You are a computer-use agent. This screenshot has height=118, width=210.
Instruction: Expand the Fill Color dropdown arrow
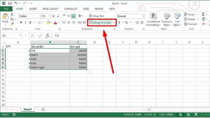(x=52, y=23)
